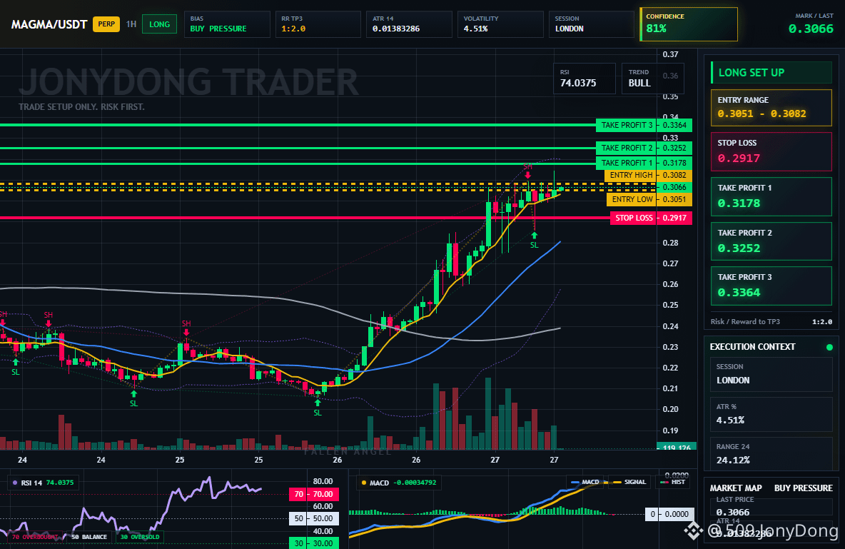Click the 0.28 price axis label

[670, 243]
